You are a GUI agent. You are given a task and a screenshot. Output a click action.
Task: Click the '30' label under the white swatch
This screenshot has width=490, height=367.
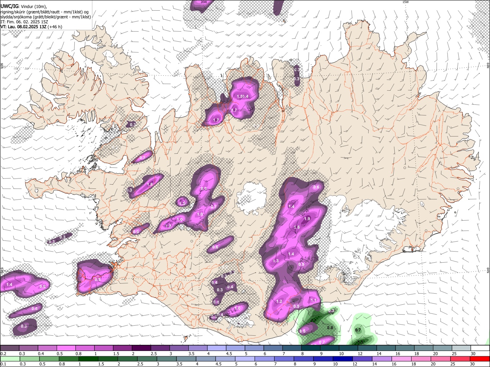(x=473, y=354)
